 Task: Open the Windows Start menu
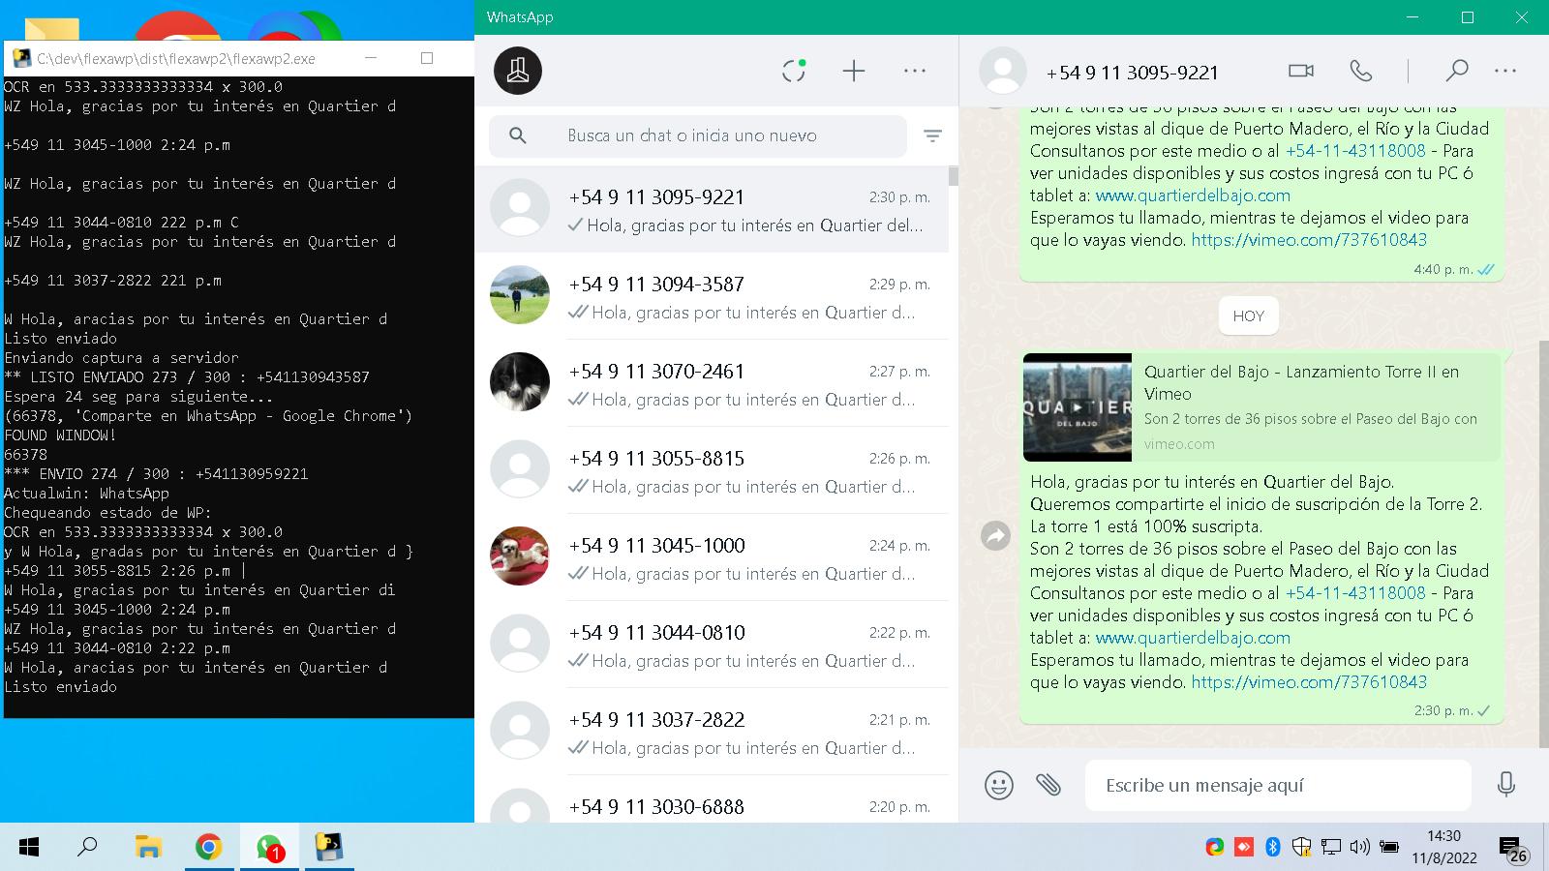point(29,848)
